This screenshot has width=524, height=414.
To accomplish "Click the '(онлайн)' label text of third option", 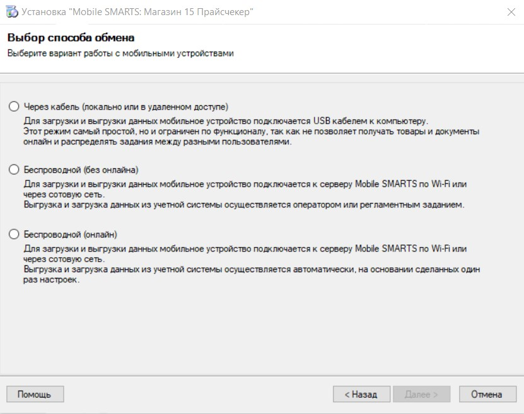I will coord(100,234).
